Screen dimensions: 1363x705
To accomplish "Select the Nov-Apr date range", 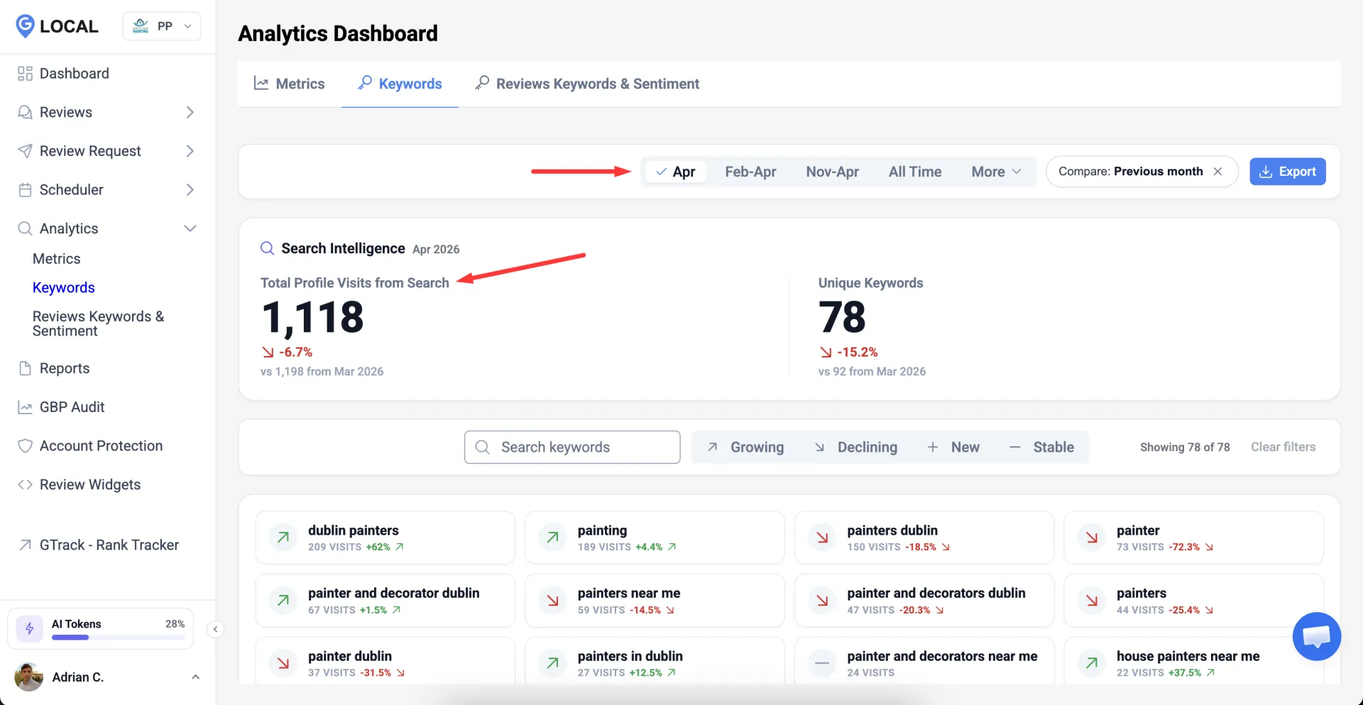I will (x=832, y=172).
